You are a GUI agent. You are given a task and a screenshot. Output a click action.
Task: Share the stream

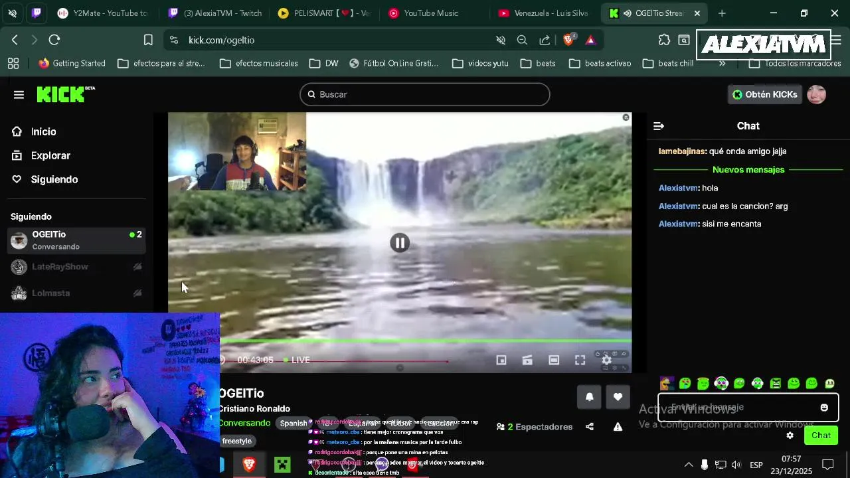pyautogui.click(x=590, y=427)
